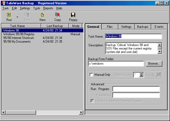
Task: Open the Tools menu
Action: tap(37, 8)
